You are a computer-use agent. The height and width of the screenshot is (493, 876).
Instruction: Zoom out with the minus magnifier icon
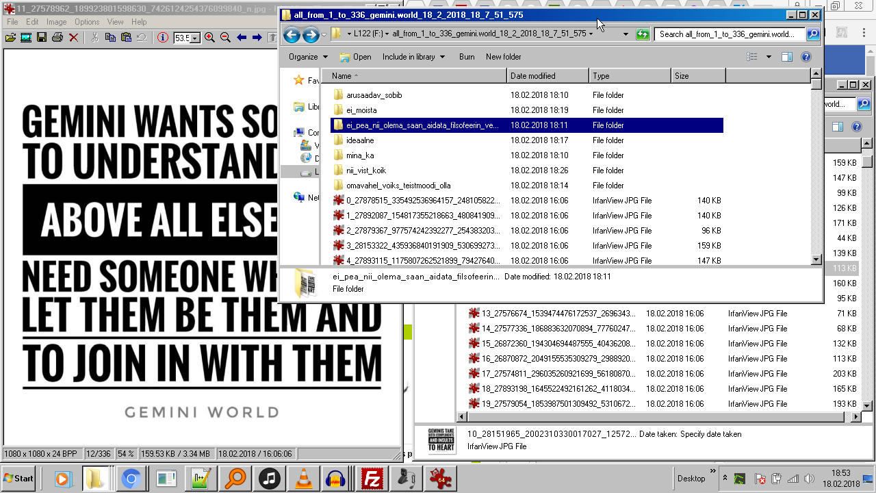coord(225,38)
